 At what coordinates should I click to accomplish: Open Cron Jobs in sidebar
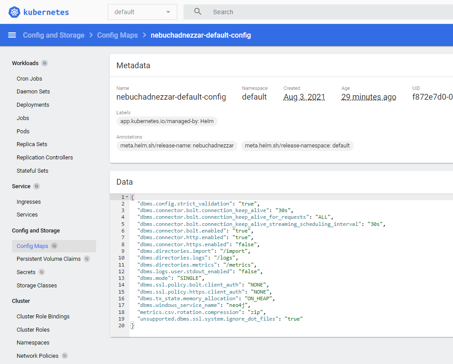(29, 78)
